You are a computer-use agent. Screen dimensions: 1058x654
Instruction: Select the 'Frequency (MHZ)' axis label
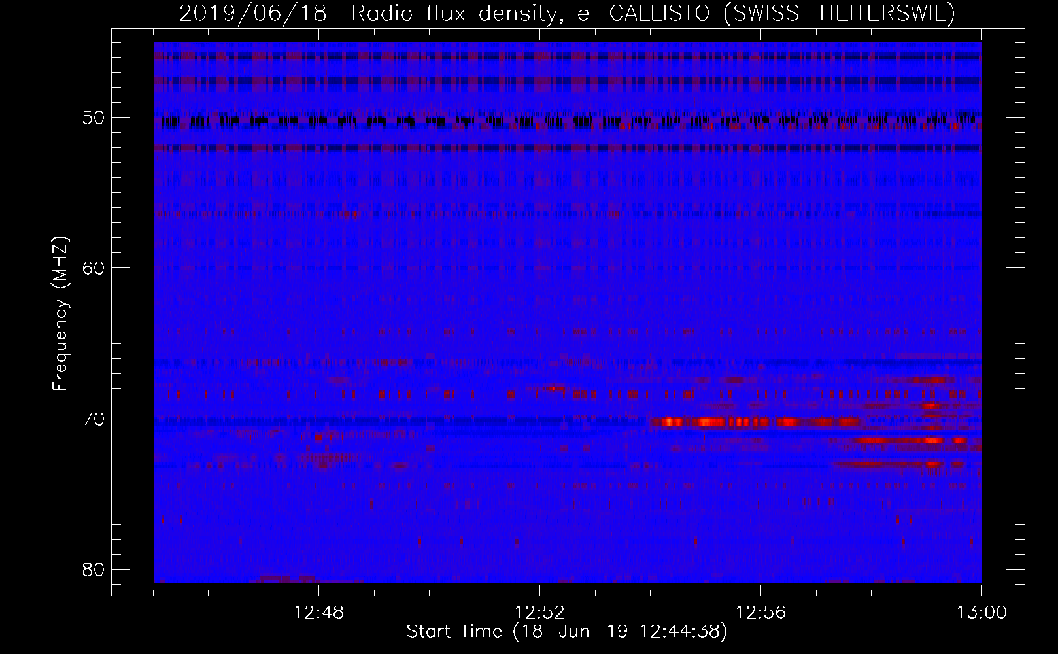(60, 314)
